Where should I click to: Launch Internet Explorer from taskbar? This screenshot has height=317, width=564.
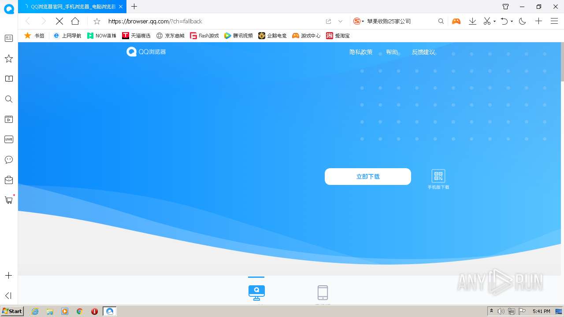tap(35, 311)
